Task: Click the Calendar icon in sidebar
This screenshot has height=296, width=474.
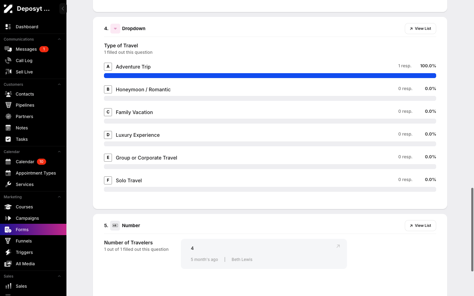Action: tap(8, 162)
